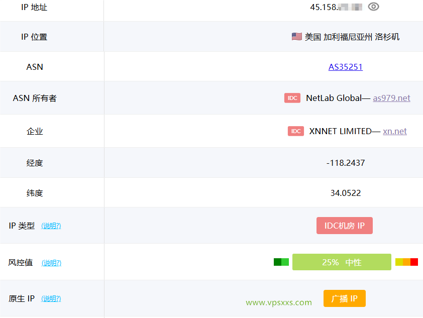Visit the as979.net link
The height and width of the screenshot is (318, 423).
391,98
